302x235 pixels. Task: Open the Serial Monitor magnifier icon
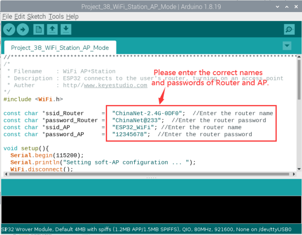click(x=289, y=29)
